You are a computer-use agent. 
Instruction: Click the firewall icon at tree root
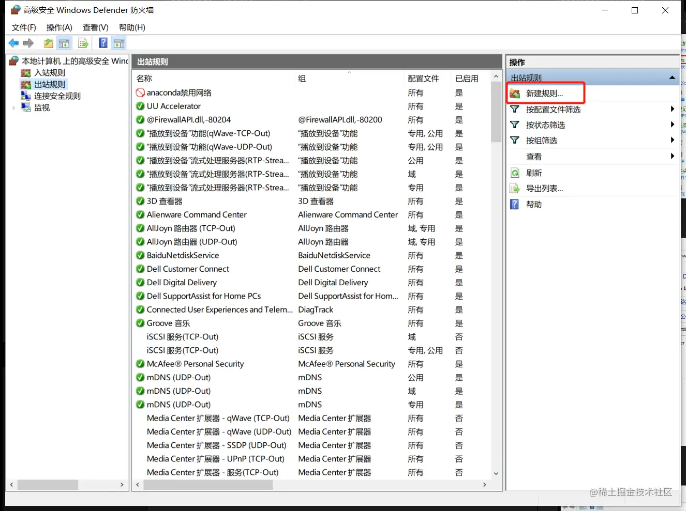click(14, 61)
